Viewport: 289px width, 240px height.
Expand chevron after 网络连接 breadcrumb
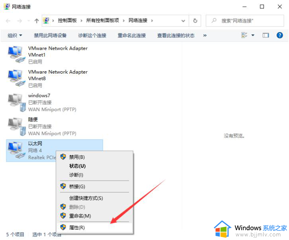(x=152, y=21)
